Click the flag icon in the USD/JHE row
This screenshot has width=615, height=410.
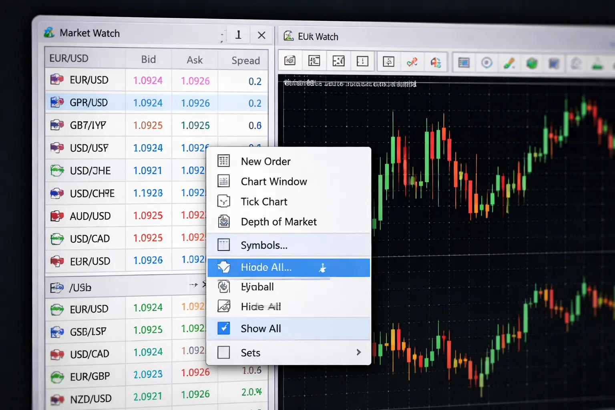(x=57, y=171)
